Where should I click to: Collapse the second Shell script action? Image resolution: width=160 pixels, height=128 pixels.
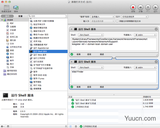tap(72, 62)
